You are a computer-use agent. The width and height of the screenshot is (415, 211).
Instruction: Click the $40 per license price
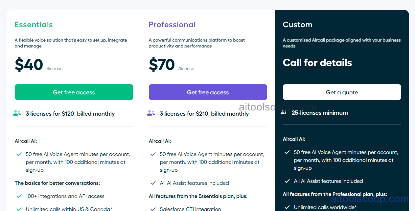29,65
